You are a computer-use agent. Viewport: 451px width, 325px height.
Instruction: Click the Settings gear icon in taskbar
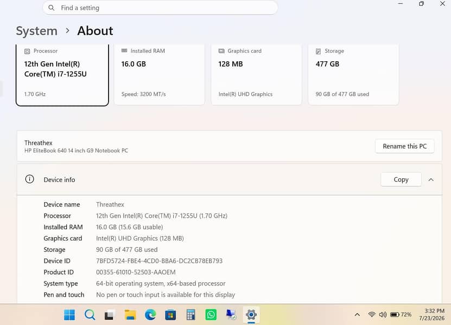click(x=251, y=315)
